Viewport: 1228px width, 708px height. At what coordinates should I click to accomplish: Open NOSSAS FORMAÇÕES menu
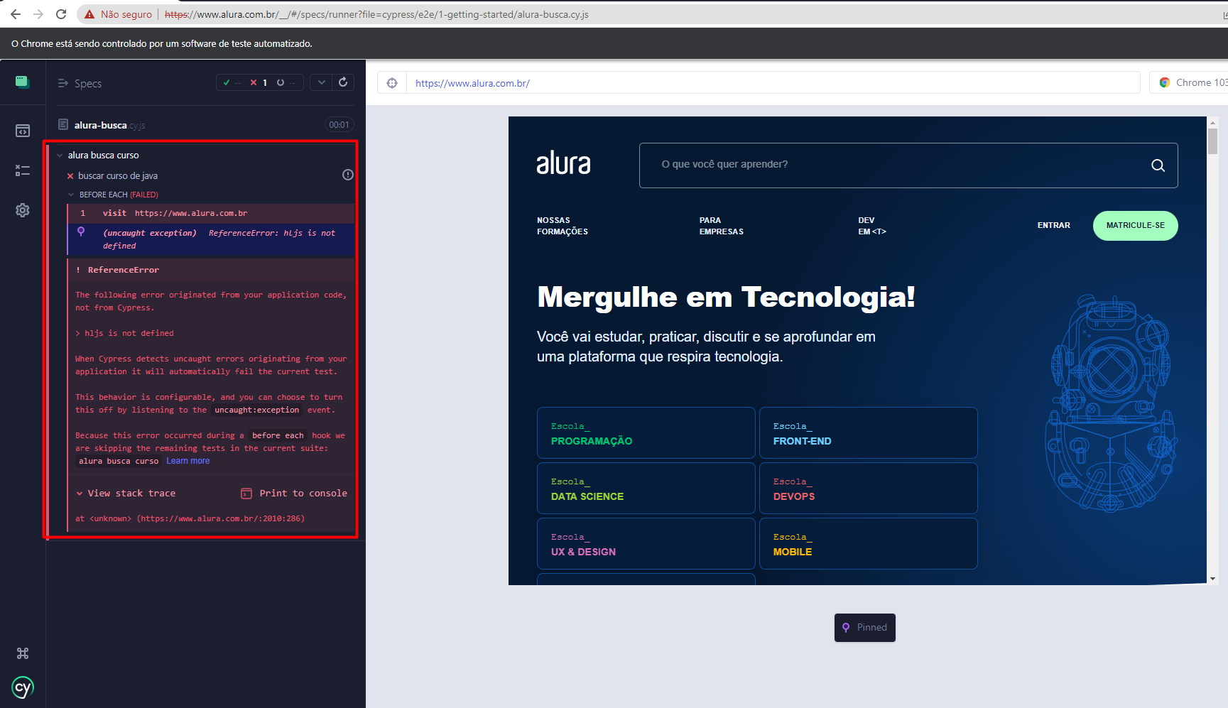[563, 226]
